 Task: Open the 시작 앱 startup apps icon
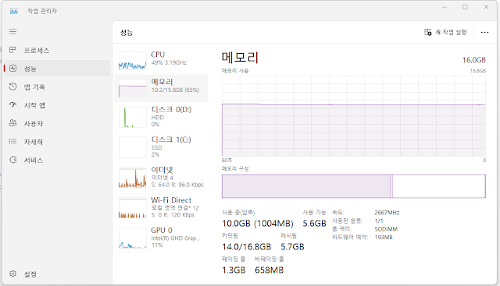point(12,104)
